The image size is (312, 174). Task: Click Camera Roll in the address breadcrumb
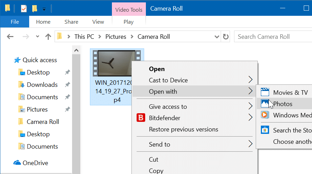click(x=154, y=37)
